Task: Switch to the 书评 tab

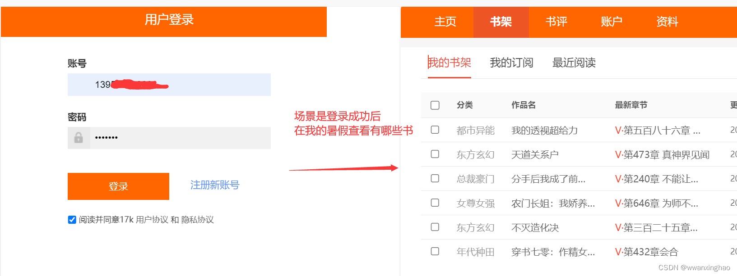Action: [556, 22]
